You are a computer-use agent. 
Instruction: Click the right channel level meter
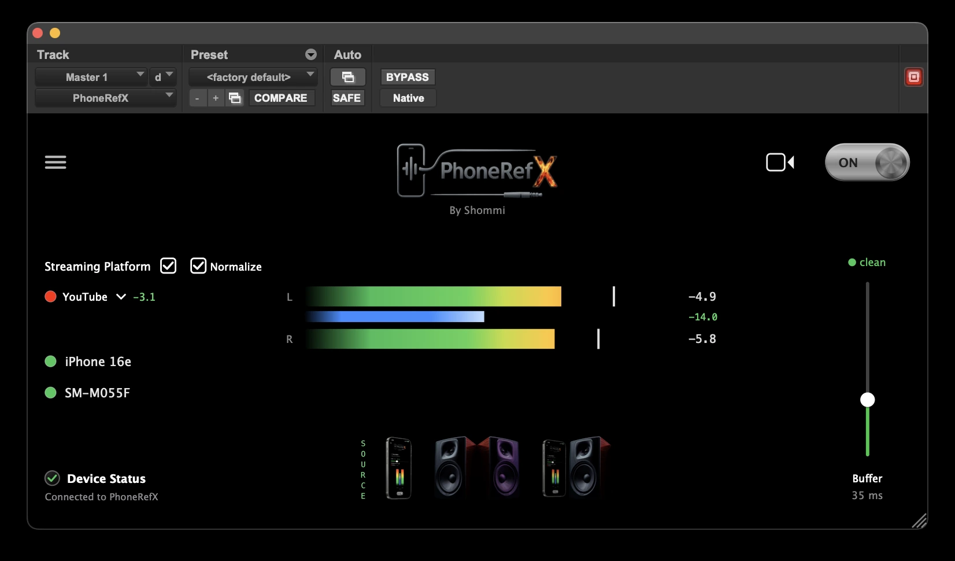point(430,339)
